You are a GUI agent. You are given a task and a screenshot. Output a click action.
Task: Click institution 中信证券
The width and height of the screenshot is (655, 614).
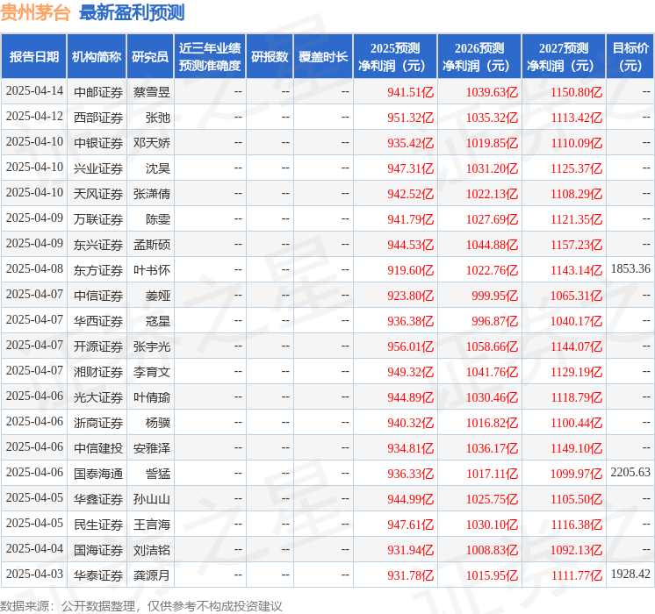98,296
